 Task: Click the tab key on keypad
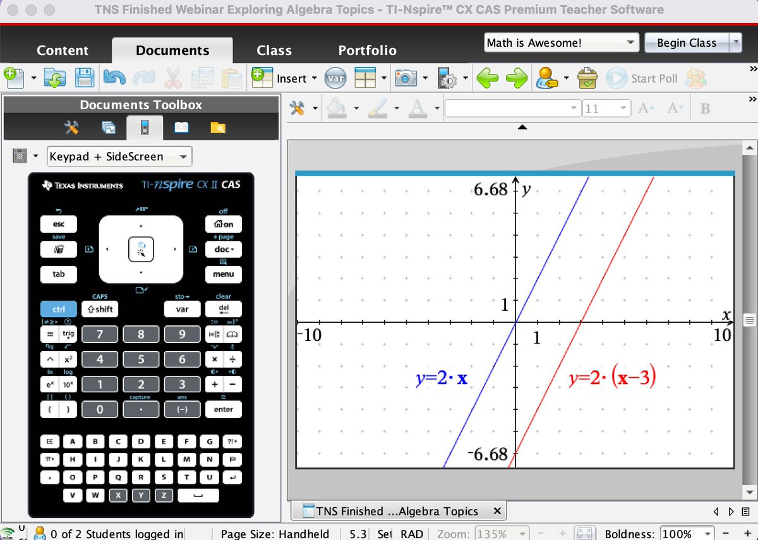[58, 274]
